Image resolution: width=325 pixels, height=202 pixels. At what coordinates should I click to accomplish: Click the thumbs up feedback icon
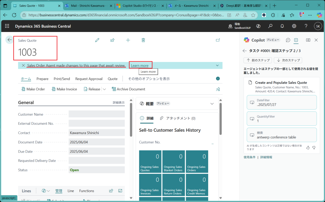tap(308, 148)
